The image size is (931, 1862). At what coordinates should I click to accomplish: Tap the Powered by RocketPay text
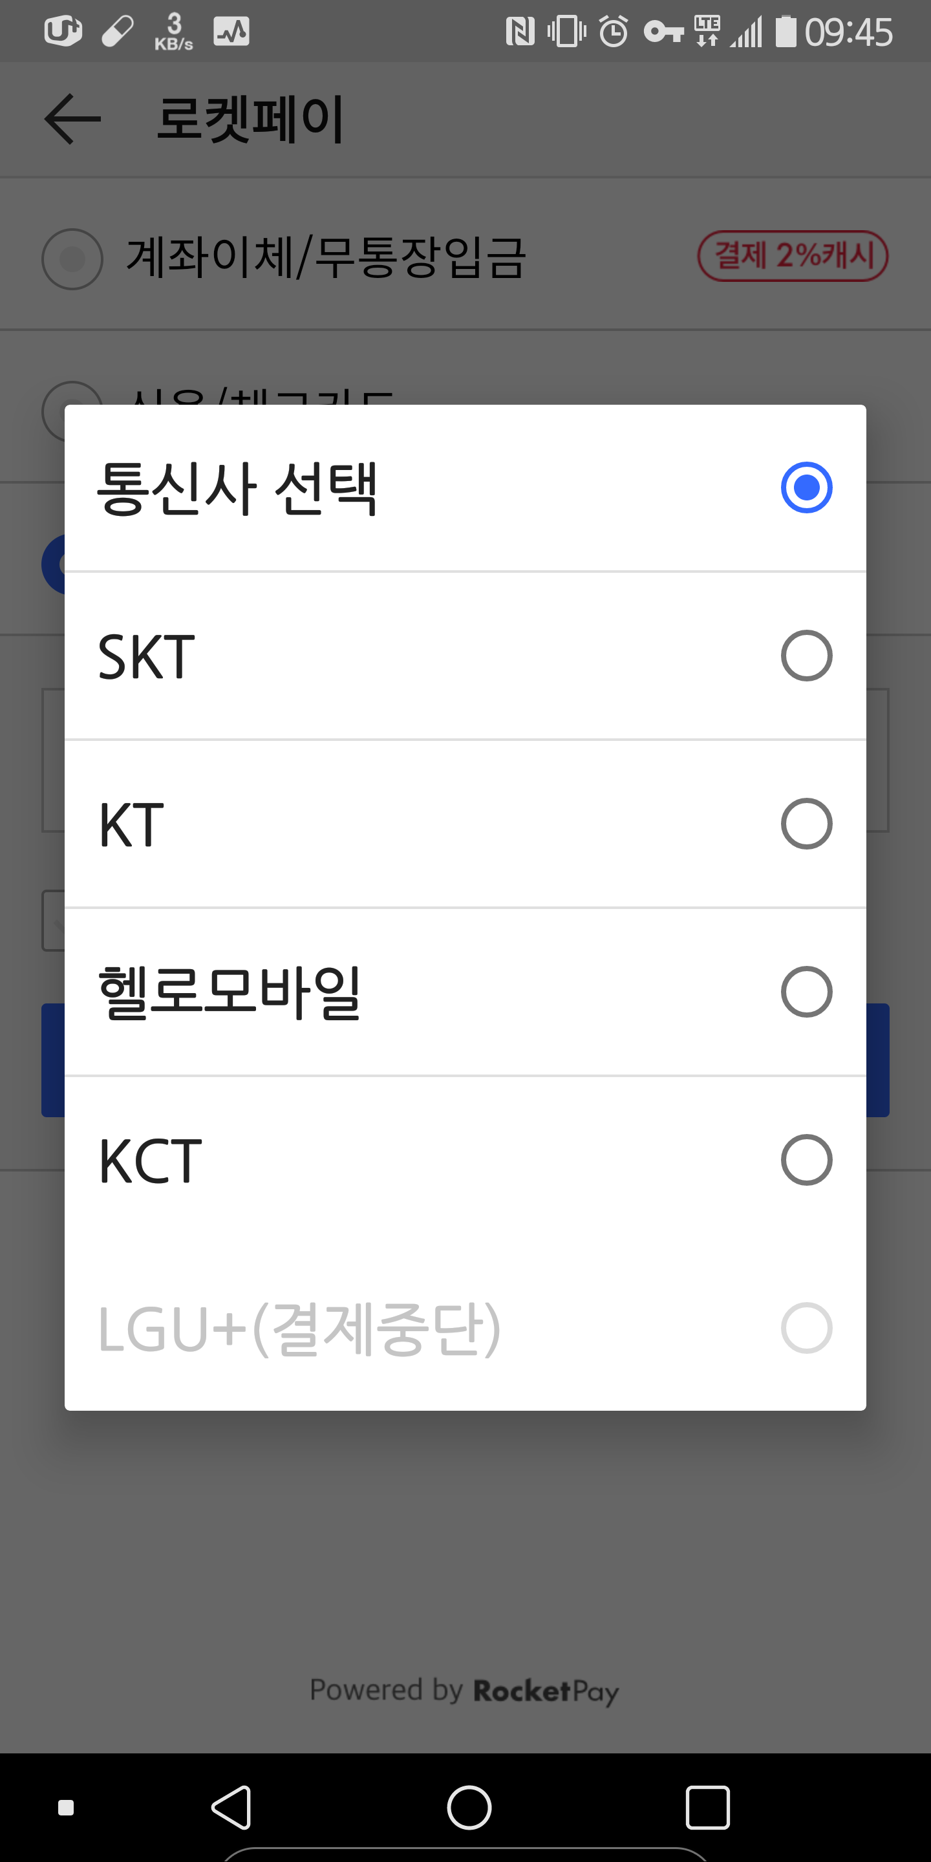(x=464, y=1691)
